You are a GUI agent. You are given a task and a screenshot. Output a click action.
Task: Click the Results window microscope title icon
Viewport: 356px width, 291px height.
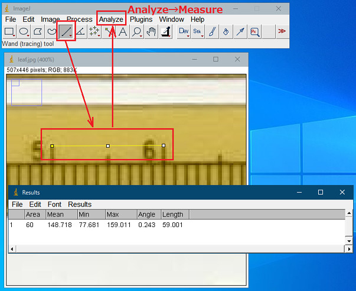click(x=16, y=192)
